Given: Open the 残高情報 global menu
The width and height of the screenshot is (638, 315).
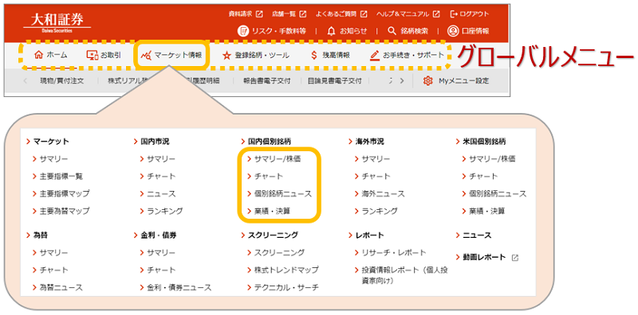Looking at the screenshot, I should point(330,55).
